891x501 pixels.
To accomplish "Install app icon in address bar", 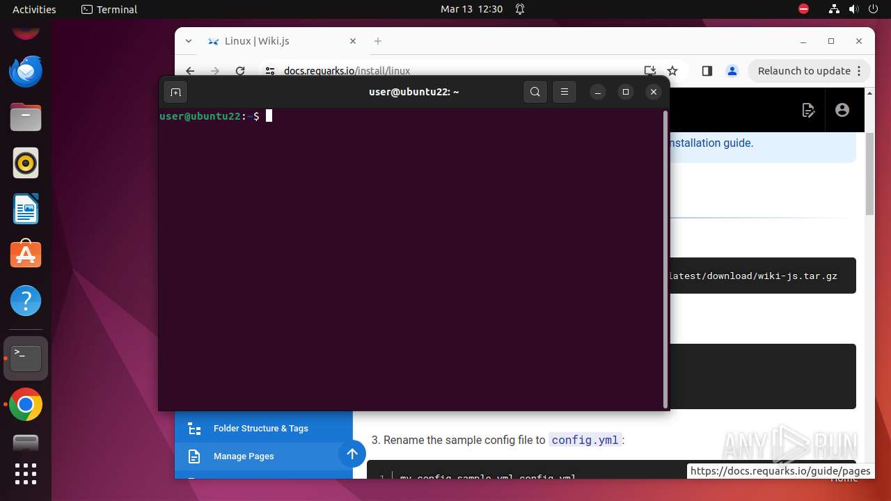I will coord(650,71).
